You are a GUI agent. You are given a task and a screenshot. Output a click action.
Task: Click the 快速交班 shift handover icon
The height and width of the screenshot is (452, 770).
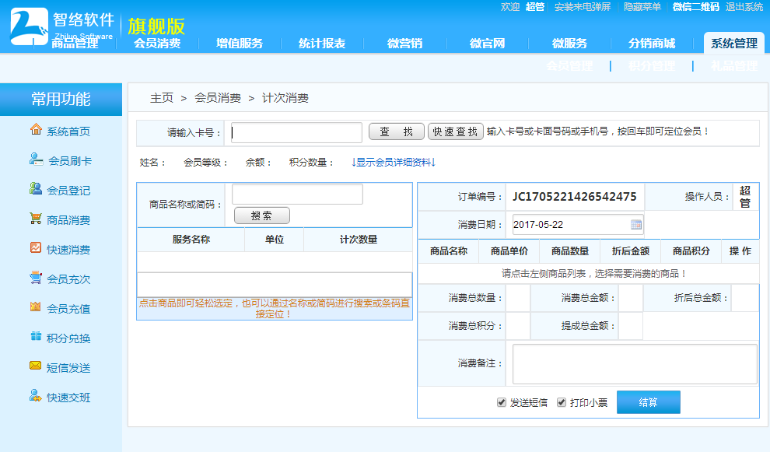[36, 397]
